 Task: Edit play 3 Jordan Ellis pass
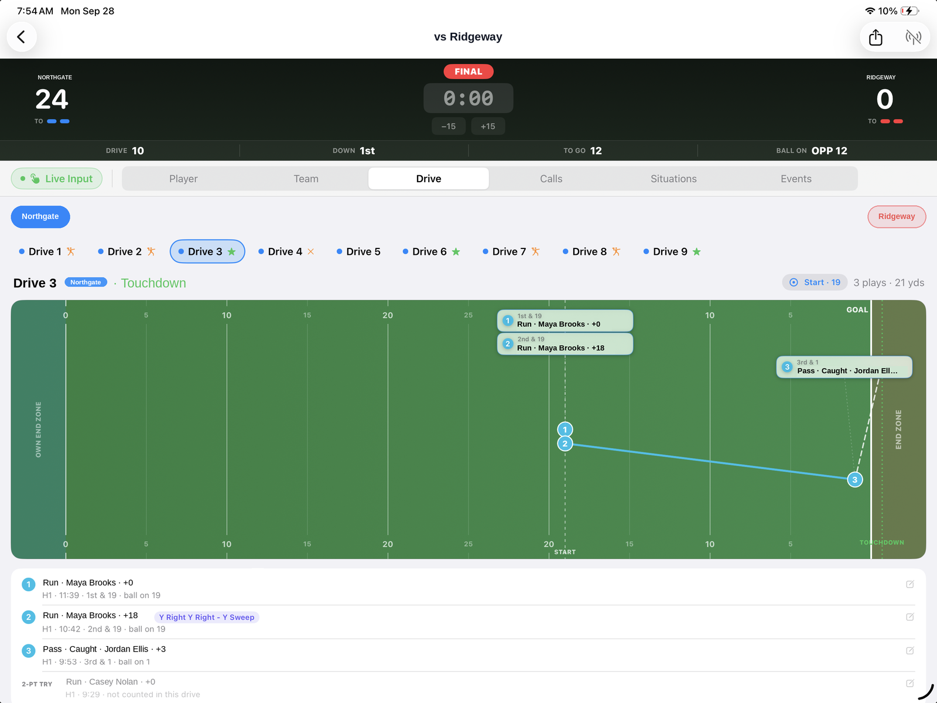[910, 650]
